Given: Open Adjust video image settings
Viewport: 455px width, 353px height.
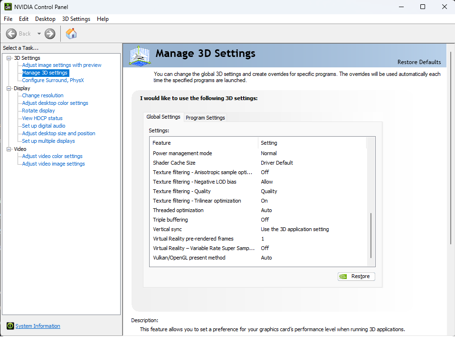Looking at the screenshot, I should click(53, 164).
